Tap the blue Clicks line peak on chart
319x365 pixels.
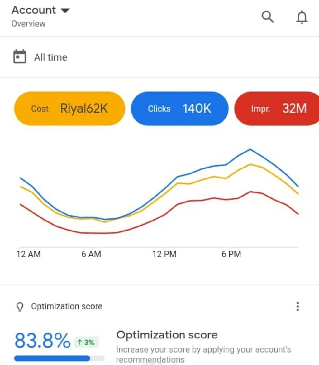pyautogui.click(x=250, y=149)
